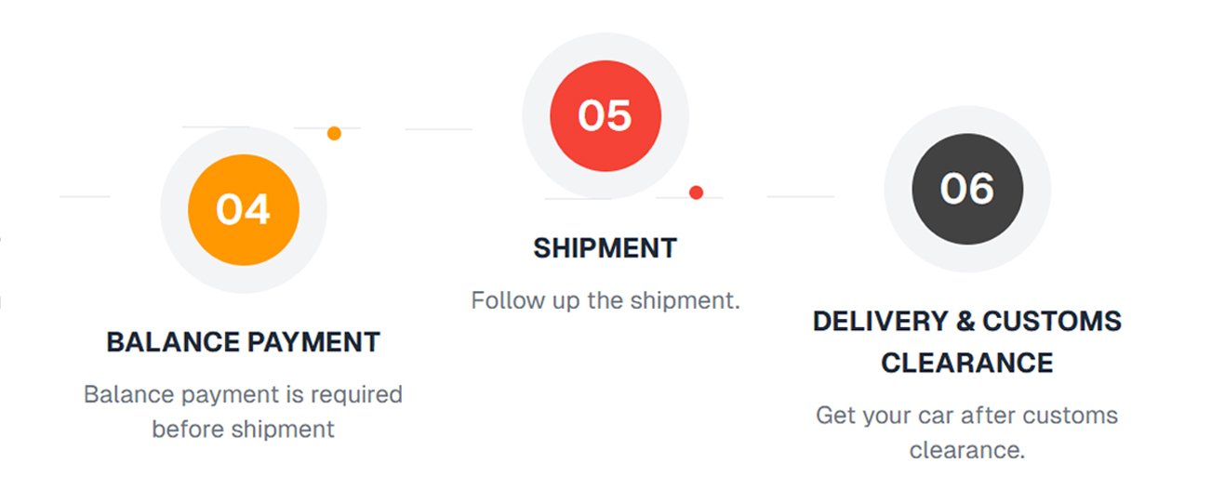Click the orange 04 step circle
This screenshot has width=1211, height=490.
244,210
